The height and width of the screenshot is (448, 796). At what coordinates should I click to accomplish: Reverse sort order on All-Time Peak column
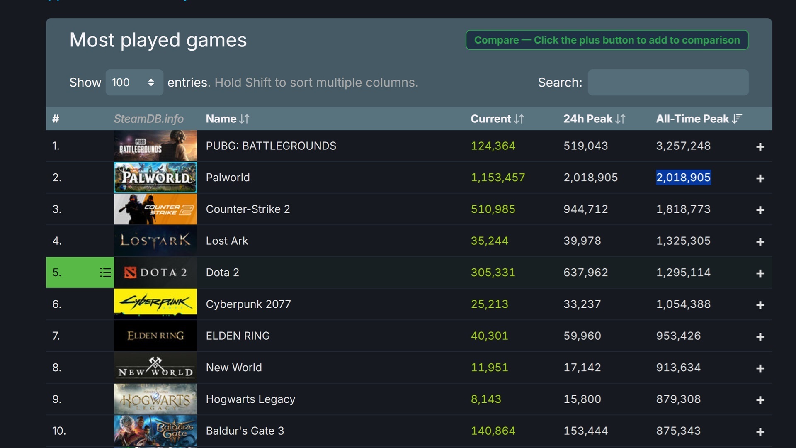coord(699,119)
